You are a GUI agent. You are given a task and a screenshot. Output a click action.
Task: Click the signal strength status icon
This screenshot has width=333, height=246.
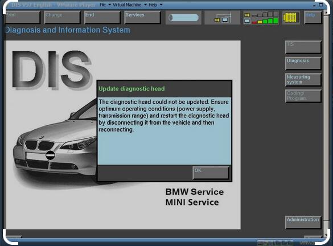pos(261,18)
